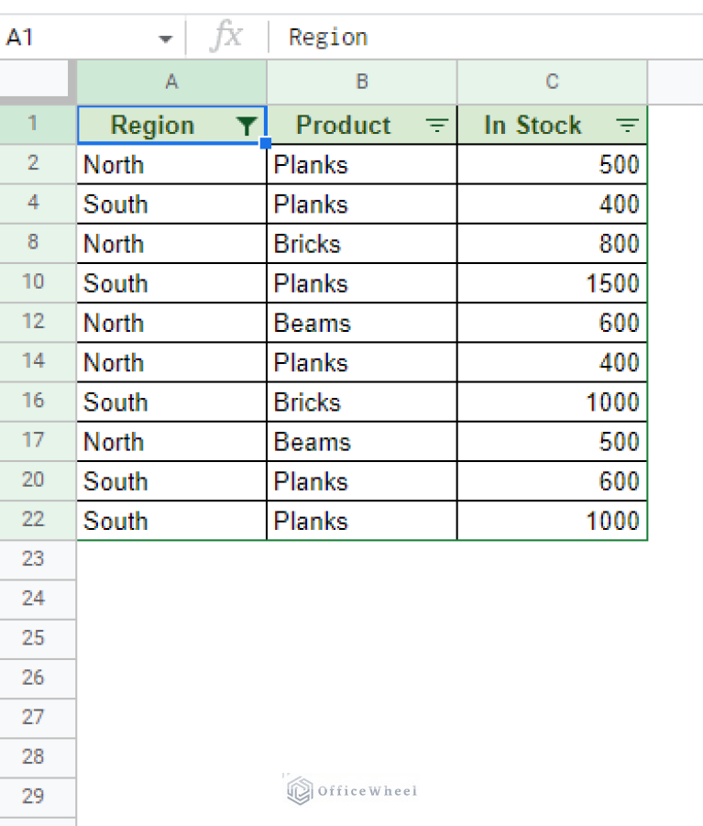Select column C header
Viewport: 703px width, 826px height.
552,83
